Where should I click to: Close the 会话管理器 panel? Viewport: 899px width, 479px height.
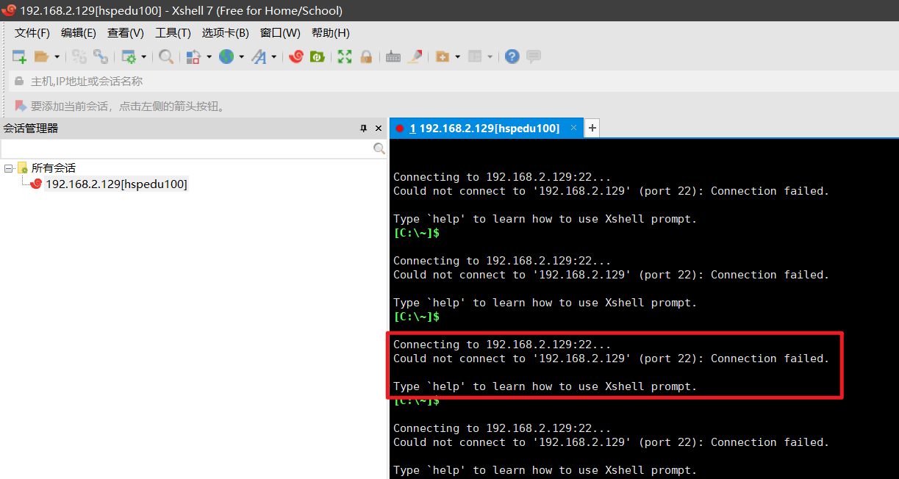pos(379,129)
